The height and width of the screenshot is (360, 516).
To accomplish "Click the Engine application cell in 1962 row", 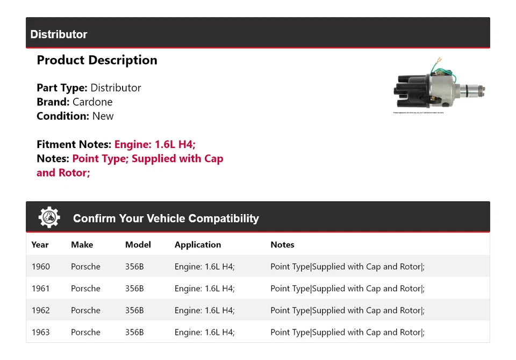I will [204, 311].
